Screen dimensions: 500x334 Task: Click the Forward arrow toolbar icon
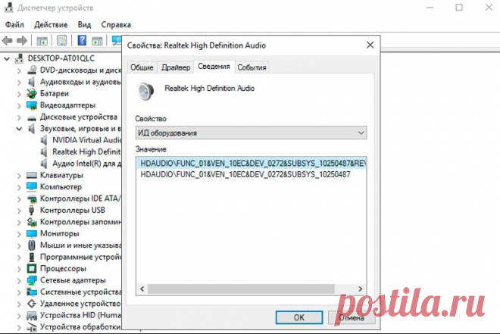pos(22,40)
